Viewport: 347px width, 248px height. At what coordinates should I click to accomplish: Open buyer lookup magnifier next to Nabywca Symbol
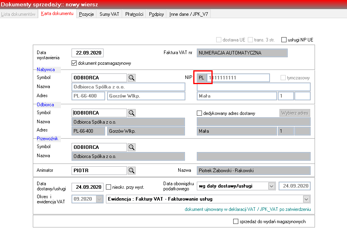[132, 77]
